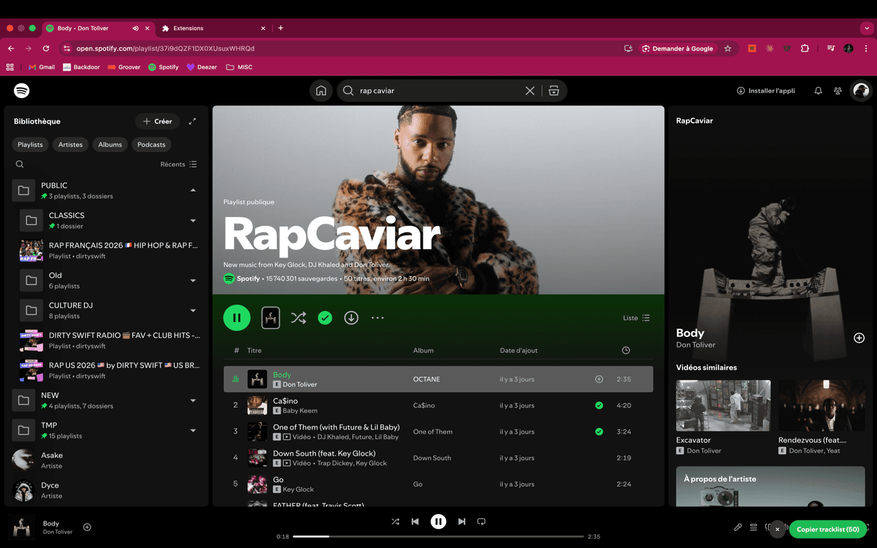Image resolution: width=877 pixels, height=548 pixels.
Task: Collapse the PUBLIC folder
Action: 193,190
